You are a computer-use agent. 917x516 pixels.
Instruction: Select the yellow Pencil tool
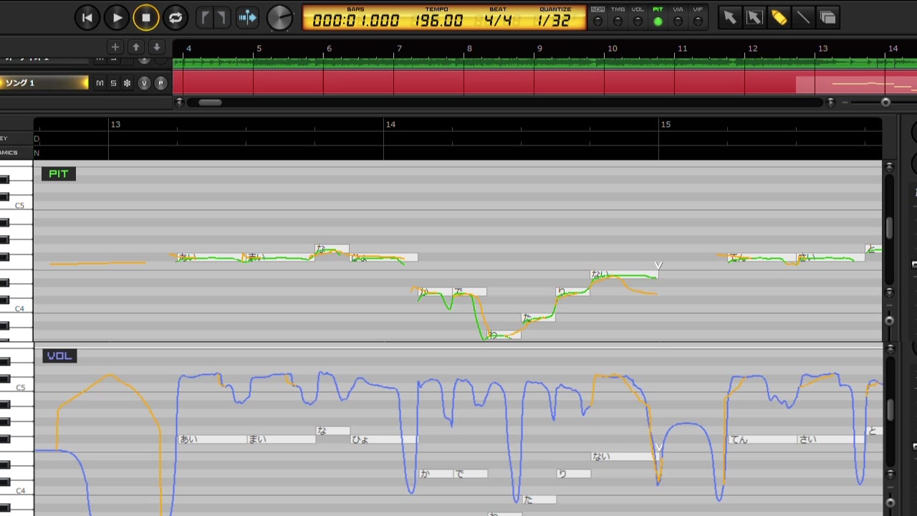coord(779,17)
